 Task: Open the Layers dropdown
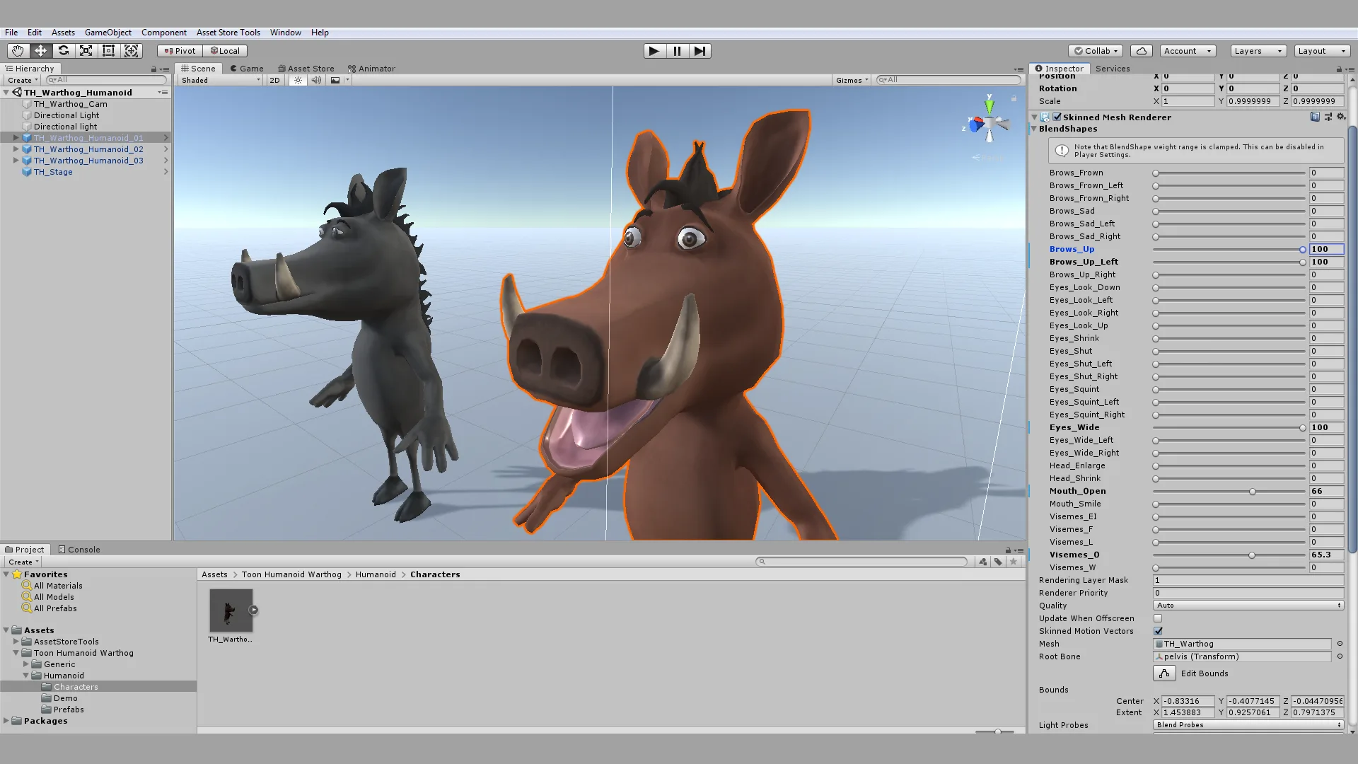(x=1258, y=51)
